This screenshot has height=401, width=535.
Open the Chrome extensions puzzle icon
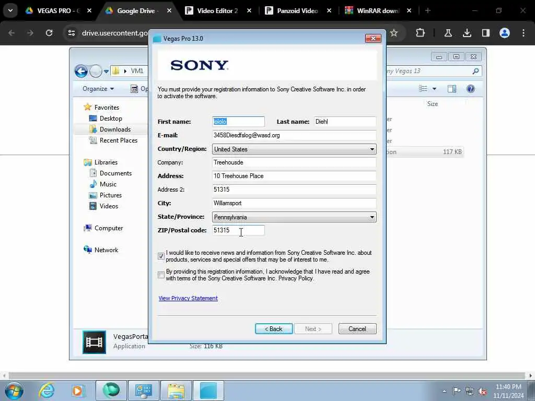[421, 33]
